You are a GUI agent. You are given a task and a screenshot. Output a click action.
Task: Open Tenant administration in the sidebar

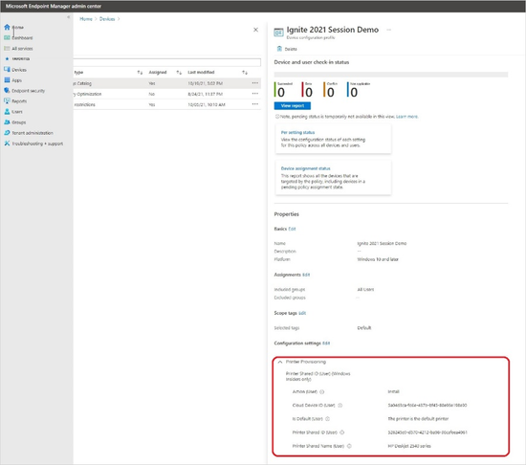29,133
